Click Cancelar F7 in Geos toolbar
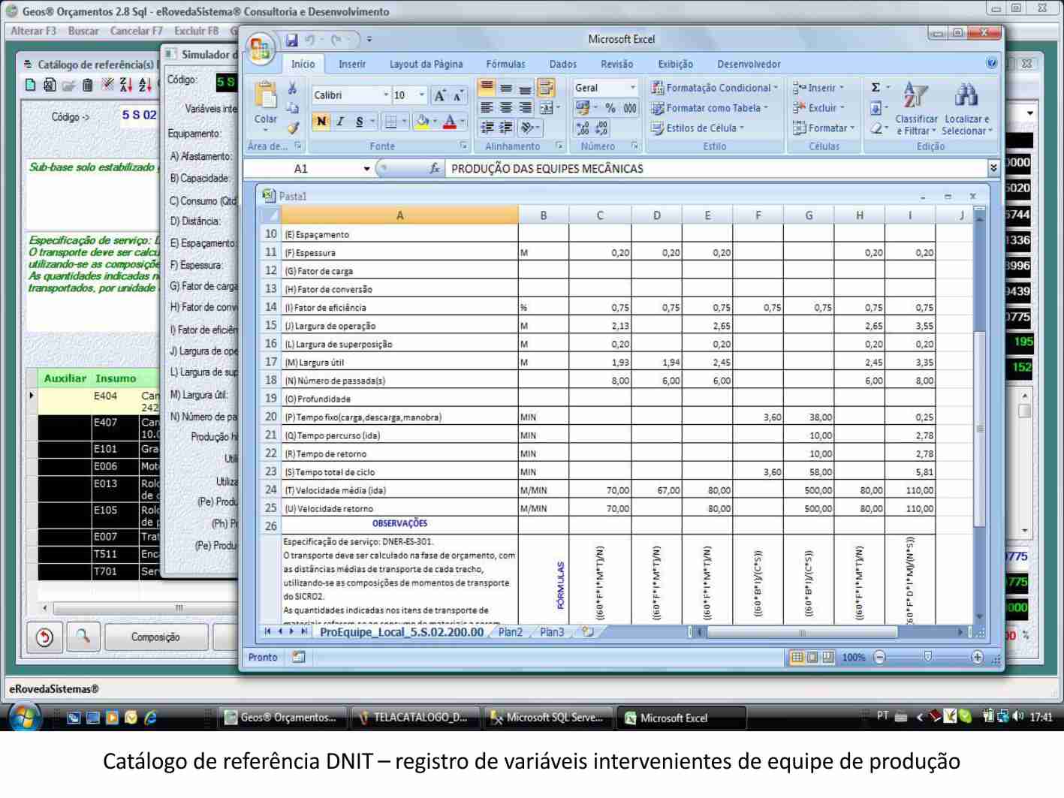The height and width of the screenshot is (798, 1064). (136, 31)
